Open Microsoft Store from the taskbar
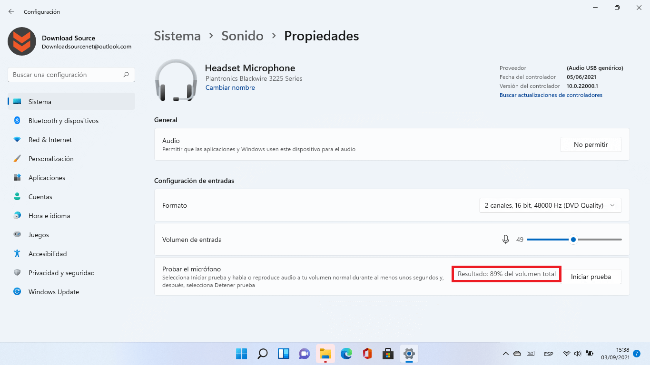The image size is (650, 365). point(388,354)
